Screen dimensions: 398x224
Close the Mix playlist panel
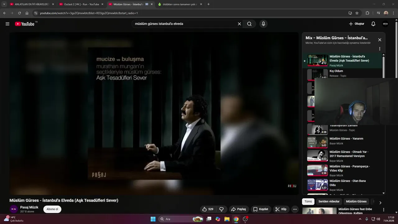pyautogui.click(x=380, y=40)
